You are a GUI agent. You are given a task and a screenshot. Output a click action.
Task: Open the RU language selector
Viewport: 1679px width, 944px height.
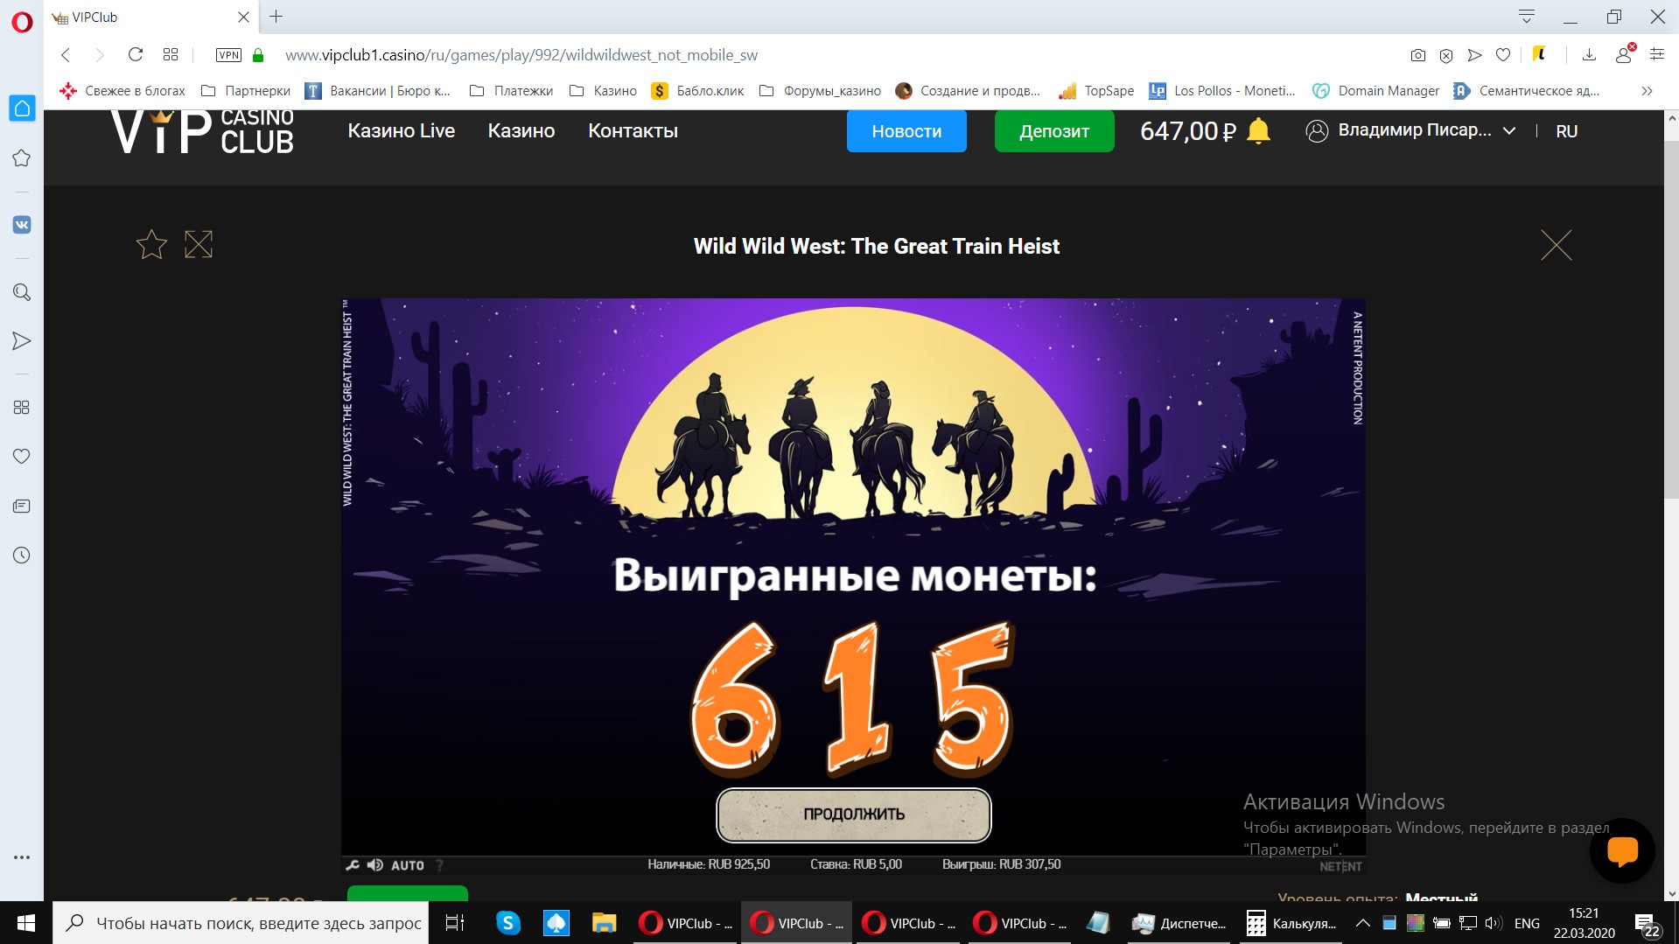pos(1566,131)
